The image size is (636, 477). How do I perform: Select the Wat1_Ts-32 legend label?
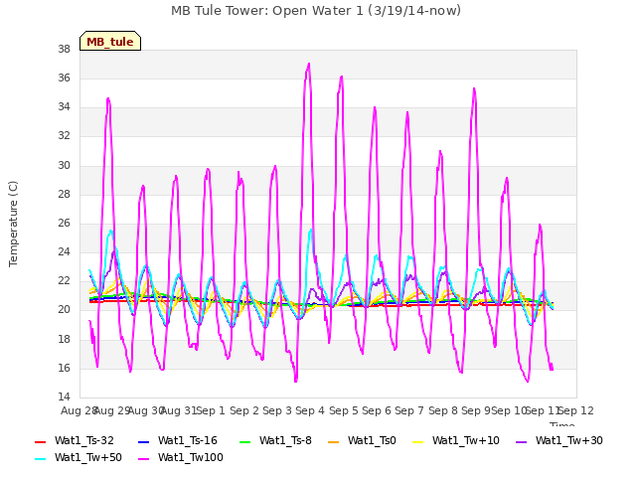84,441
